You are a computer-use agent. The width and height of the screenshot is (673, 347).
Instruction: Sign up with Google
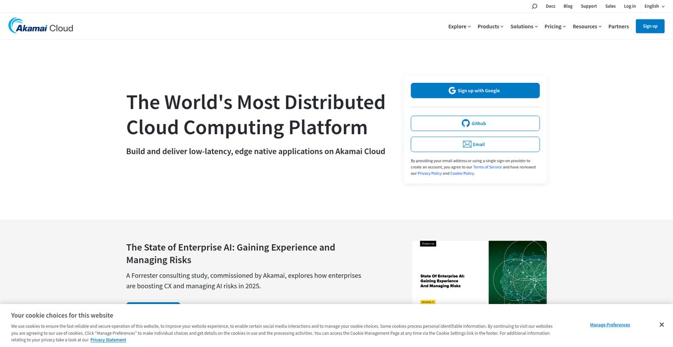475,91
